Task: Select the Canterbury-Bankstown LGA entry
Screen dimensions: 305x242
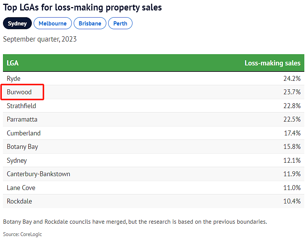Action: click(x=38, y=174)
